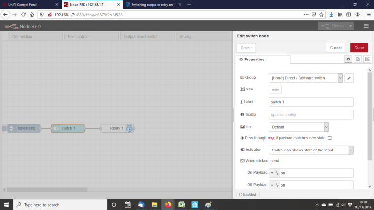
Task: Click the Firefox taskbar icon
Action: click(168, 205)
